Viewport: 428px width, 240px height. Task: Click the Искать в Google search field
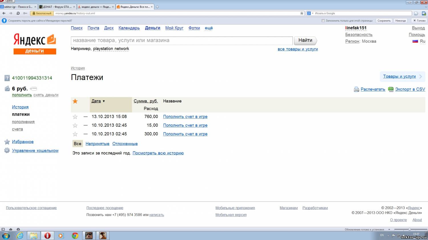coord(362,13)
